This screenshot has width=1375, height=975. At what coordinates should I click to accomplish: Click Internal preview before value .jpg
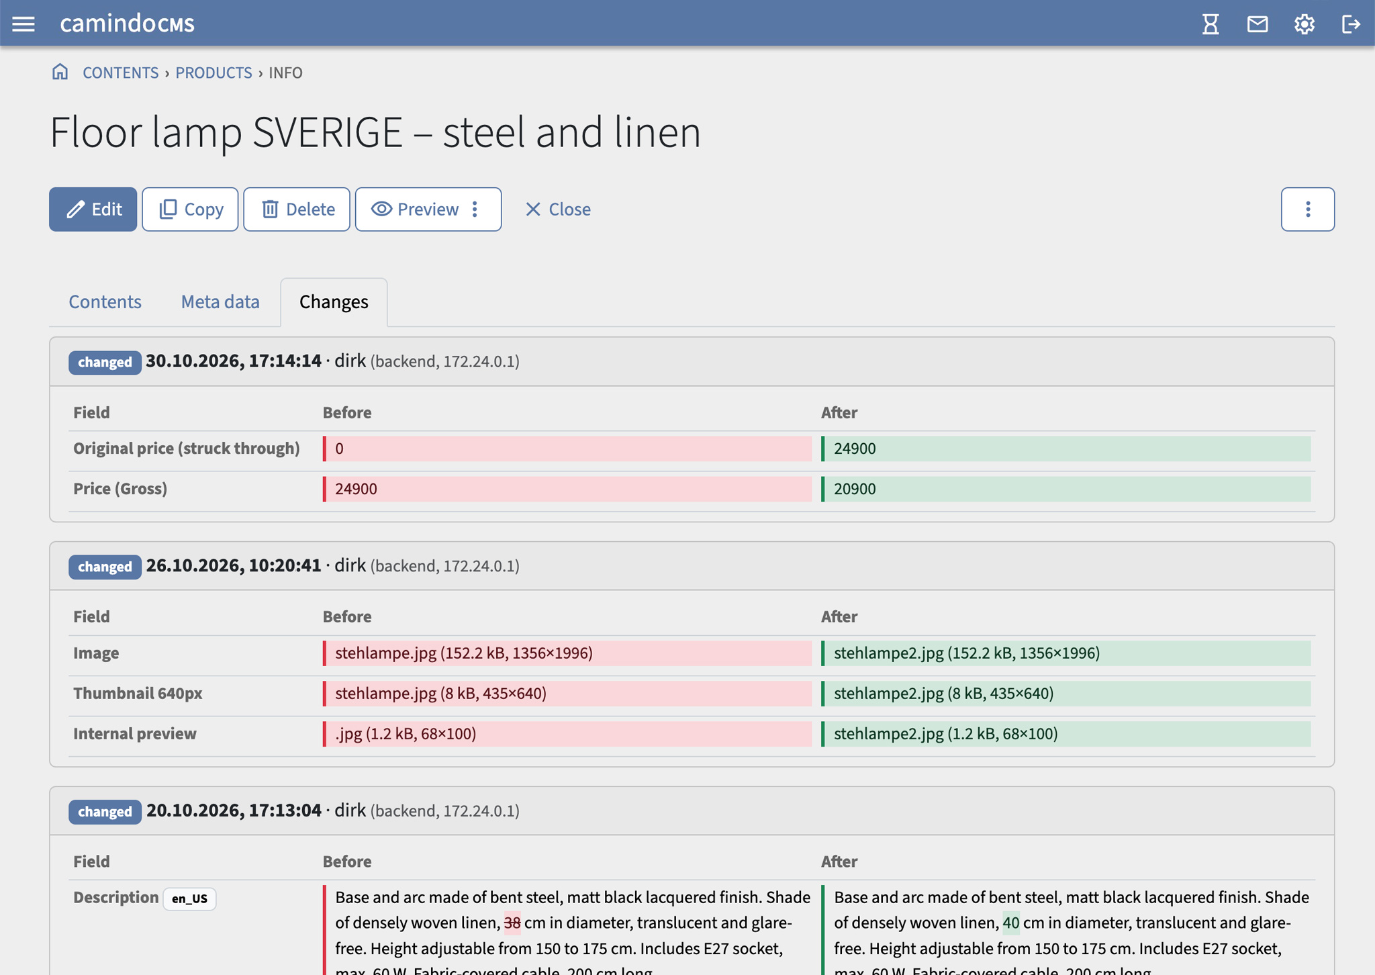click(567, 734)
